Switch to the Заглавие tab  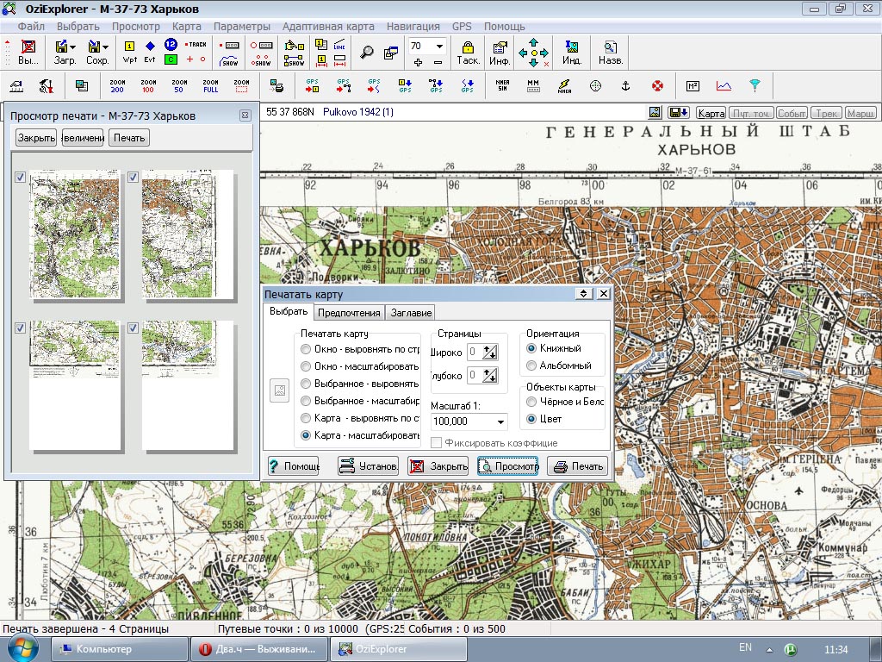pos(411,313)
